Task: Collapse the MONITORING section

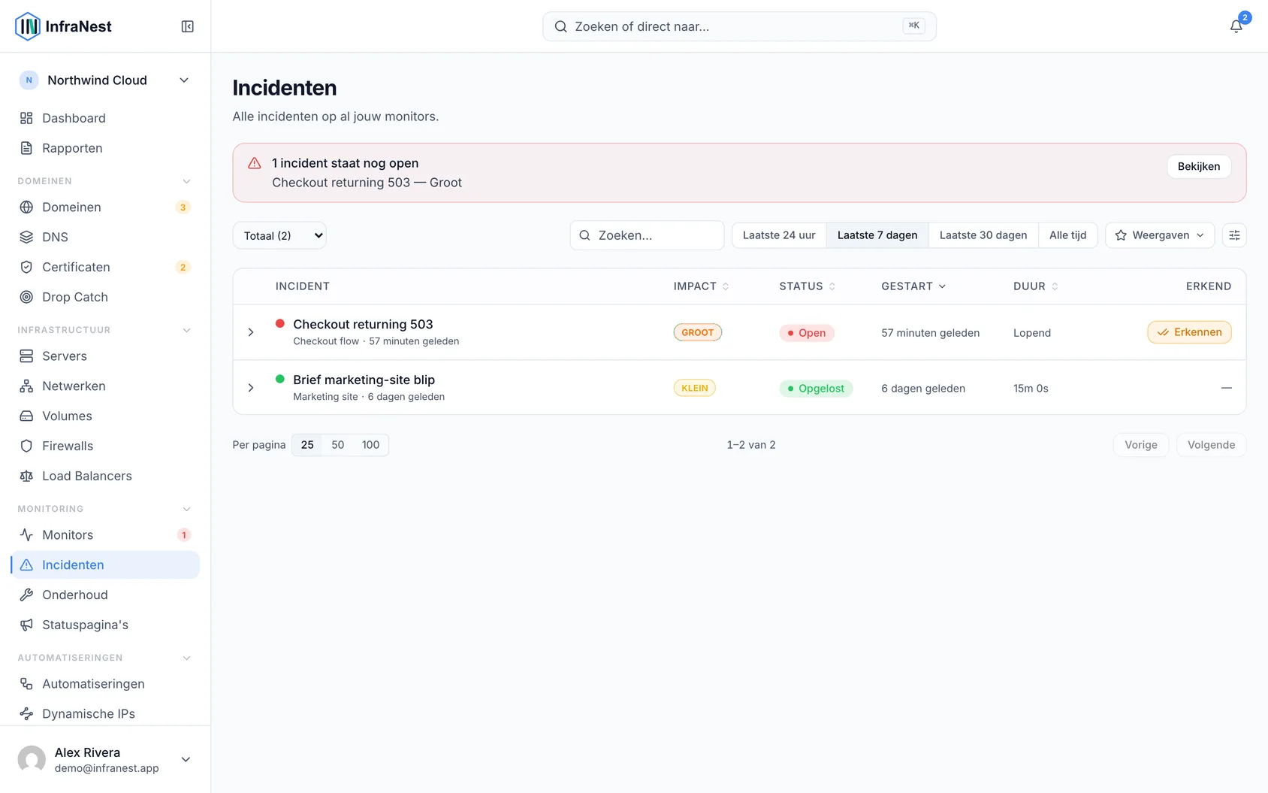Action: pos(186,509)
